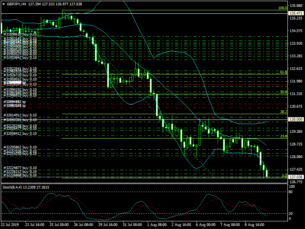Click the Fibonacci 50.0 level label

click(x=284, y=92)
